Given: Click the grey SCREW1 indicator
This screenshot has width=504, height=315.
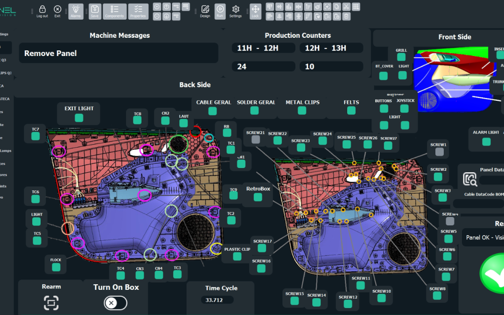Looking at the screenshot, I should [440, 152].
